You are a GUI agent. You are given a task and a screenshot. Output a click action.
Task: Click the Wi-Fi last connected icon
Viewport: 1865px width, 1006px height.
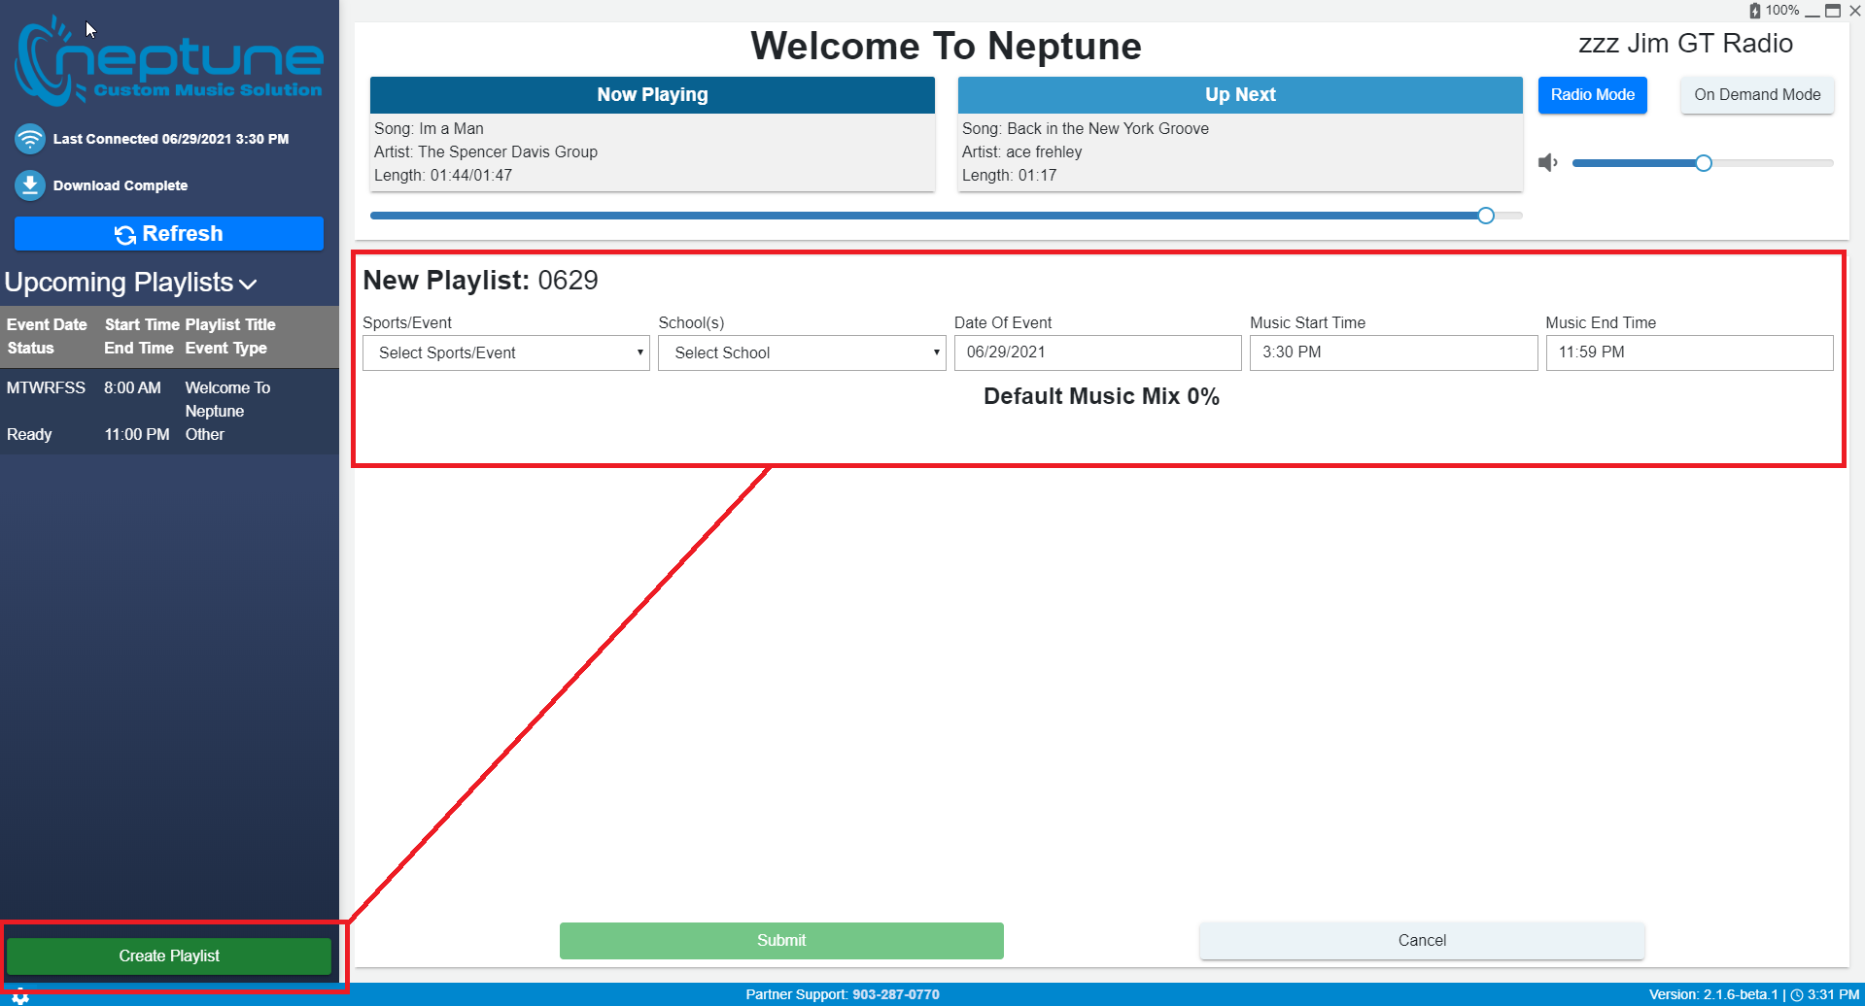[x=30, y=139]
